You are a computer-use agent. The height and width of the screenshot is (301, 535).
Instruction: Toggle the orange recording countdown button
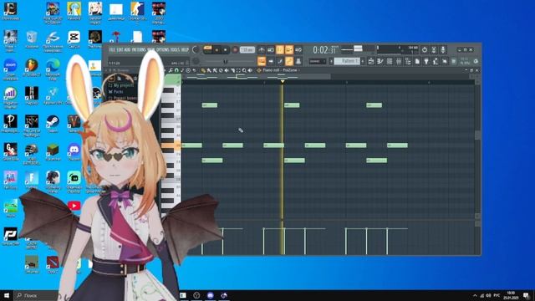pyautogui.click(x=280, y=50)
